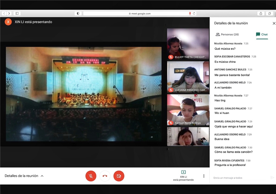Click Samuel Rinta Bedoya's video tile
The image size is (276, 194).
[x=188, y=110]
